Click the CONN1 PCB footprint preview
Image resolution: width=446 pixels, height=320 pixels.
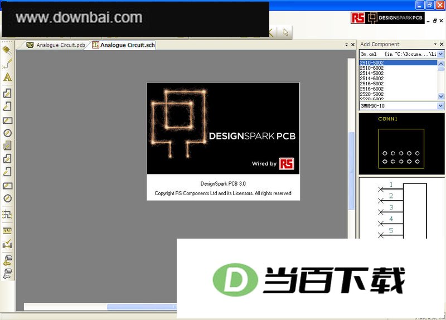401,144
